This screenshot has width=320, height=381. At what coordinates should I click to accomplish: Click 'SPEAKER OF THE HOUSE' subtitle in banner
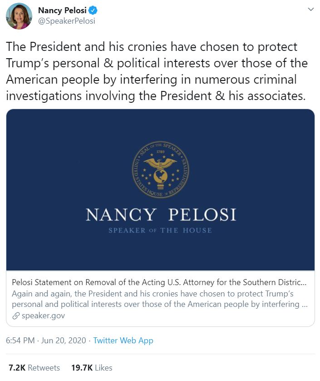160,231
